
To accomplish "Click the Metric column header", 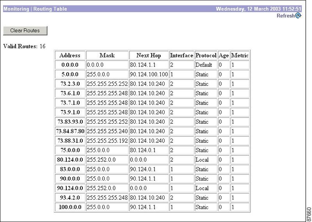I will [239, 55].
